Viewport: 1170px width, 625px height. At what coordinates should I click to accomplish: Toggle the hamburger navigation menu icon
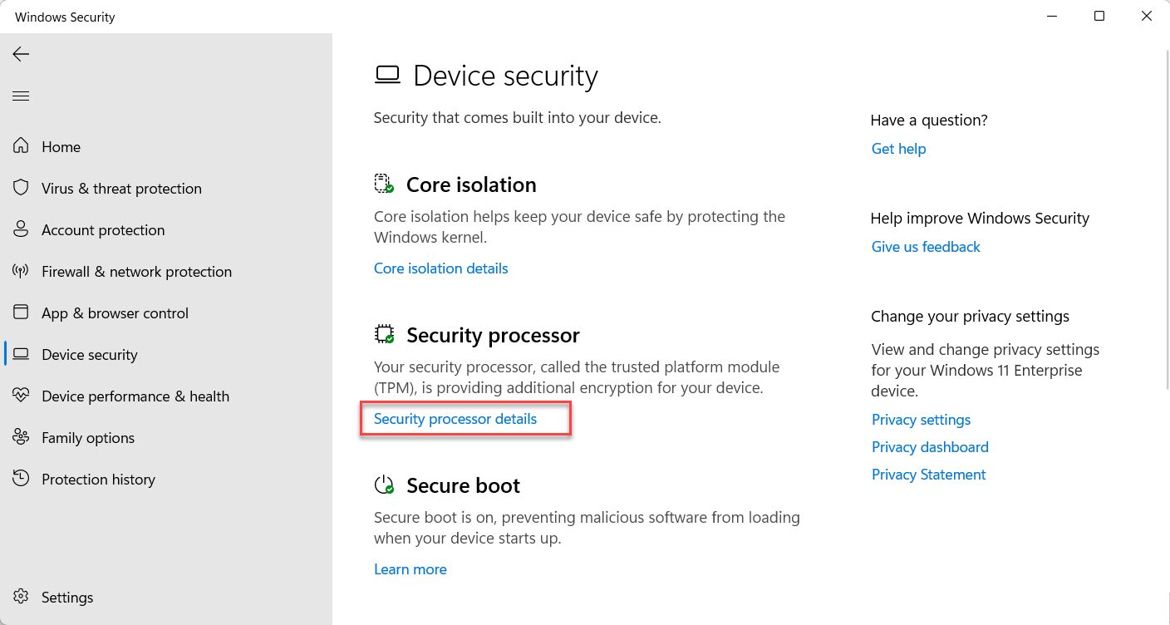21,96
